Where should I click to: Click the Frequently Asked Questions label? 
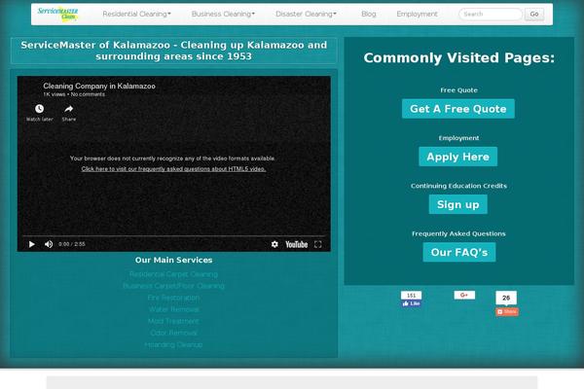458,233
